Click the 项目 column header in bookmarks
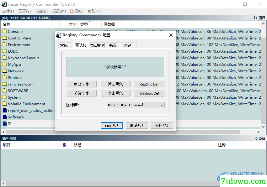This screenshot has width=267, height=187. (x=29, y=145)
